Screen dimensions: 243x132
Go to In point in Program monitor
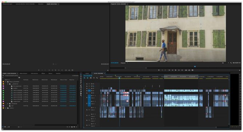[x=169, y=70]
